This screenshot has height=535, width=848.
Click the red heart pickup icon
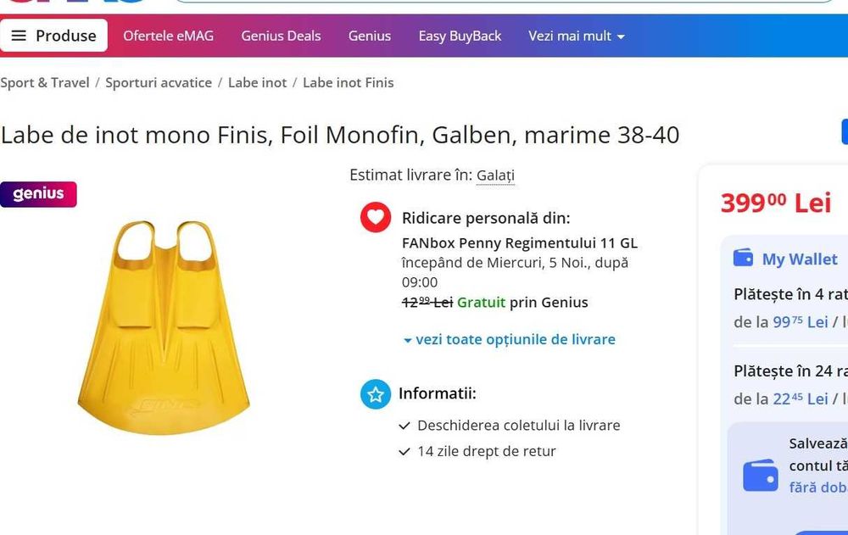[375, 217]
